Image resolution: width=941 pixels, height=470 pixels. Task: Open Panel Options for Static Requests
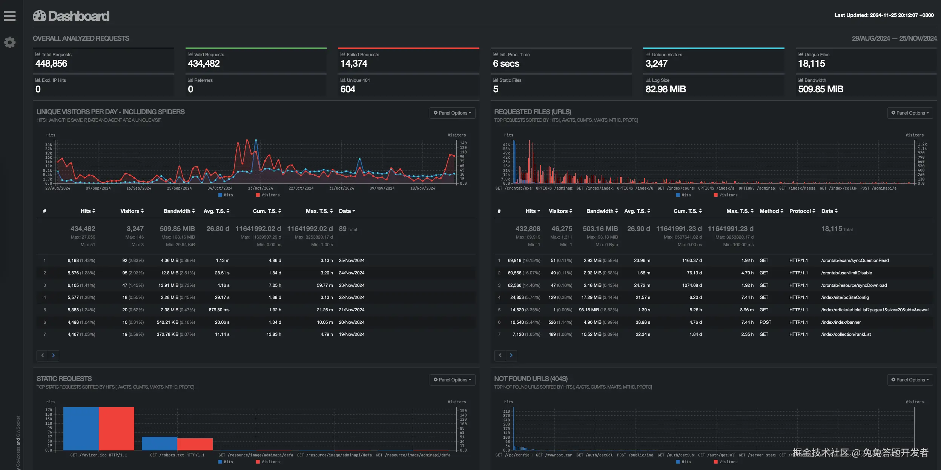pos(452,380)
